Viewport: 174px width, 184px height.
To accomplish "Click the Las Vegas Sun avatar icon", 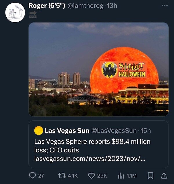I will 39,131.
